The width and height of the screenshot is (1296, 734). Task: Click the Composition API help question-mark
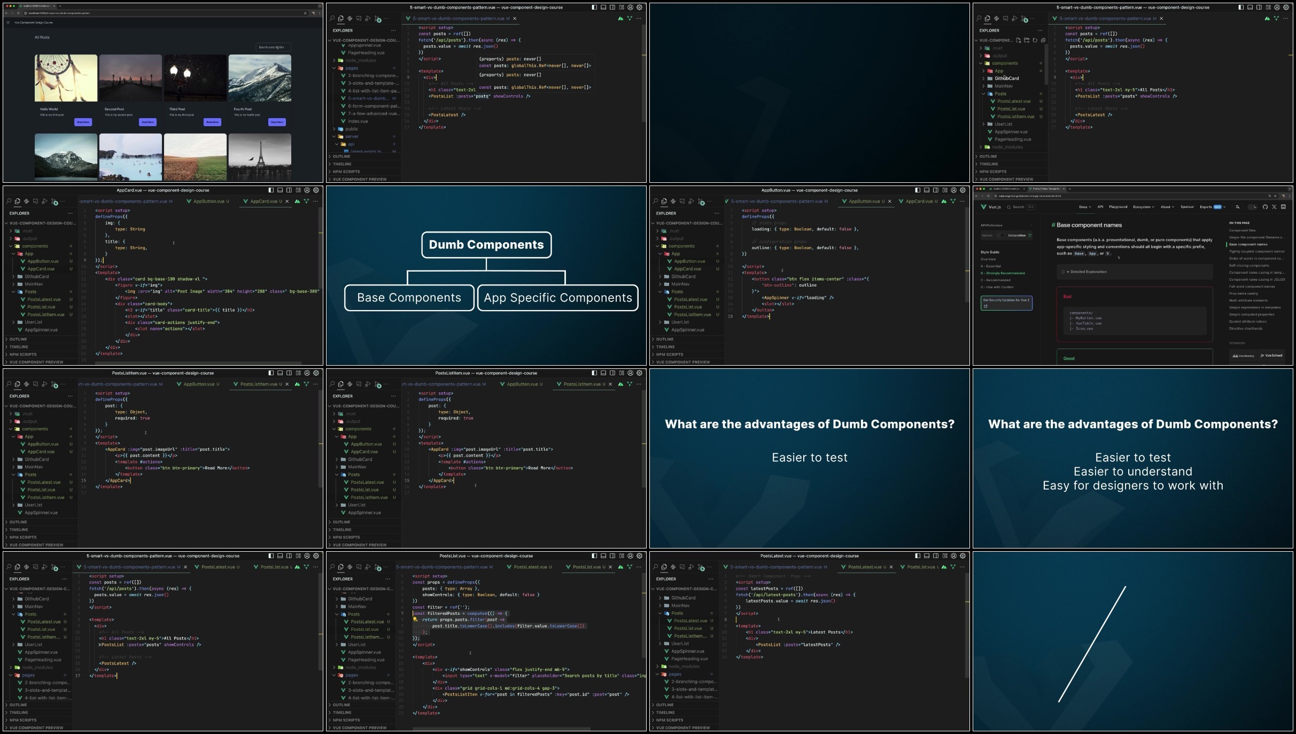(1030, 235)
